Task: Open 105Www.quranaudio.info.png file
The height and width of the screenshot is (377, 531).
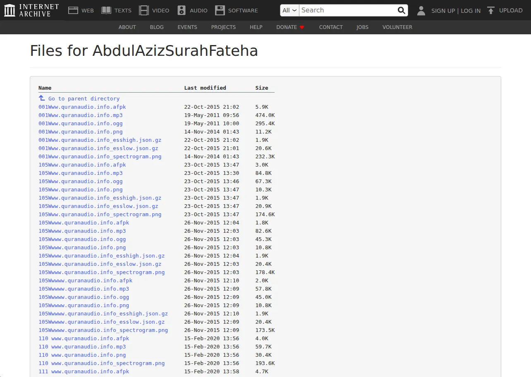Action: (x=81, y=190)
